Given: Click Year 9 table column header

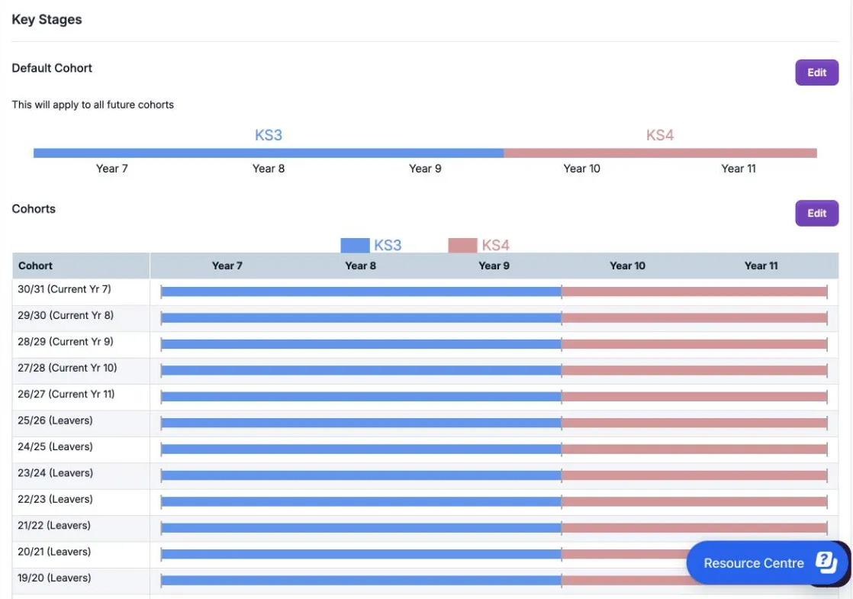Looking at the screenshot, I should click(x=494, y=266).
